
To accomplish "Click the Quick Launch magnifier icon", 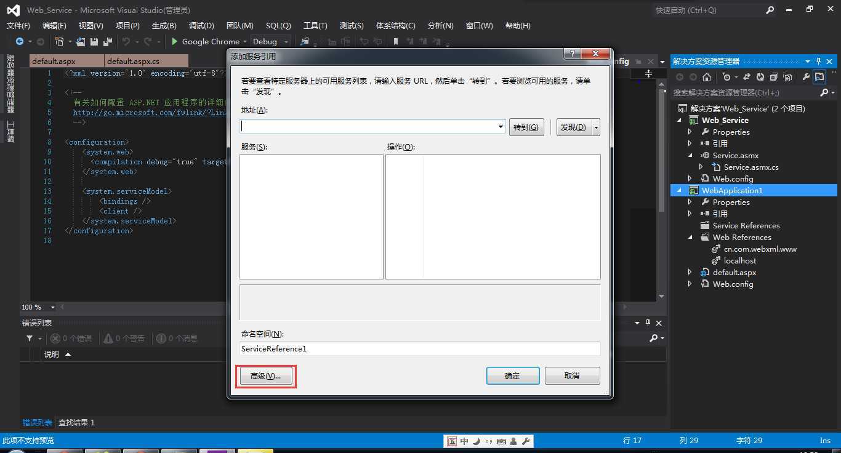I will point(770,10).
